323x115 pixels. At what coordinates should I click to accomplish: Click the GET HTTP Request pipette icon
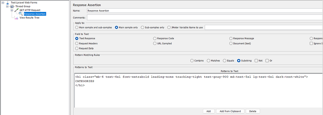tap(16, 10)
